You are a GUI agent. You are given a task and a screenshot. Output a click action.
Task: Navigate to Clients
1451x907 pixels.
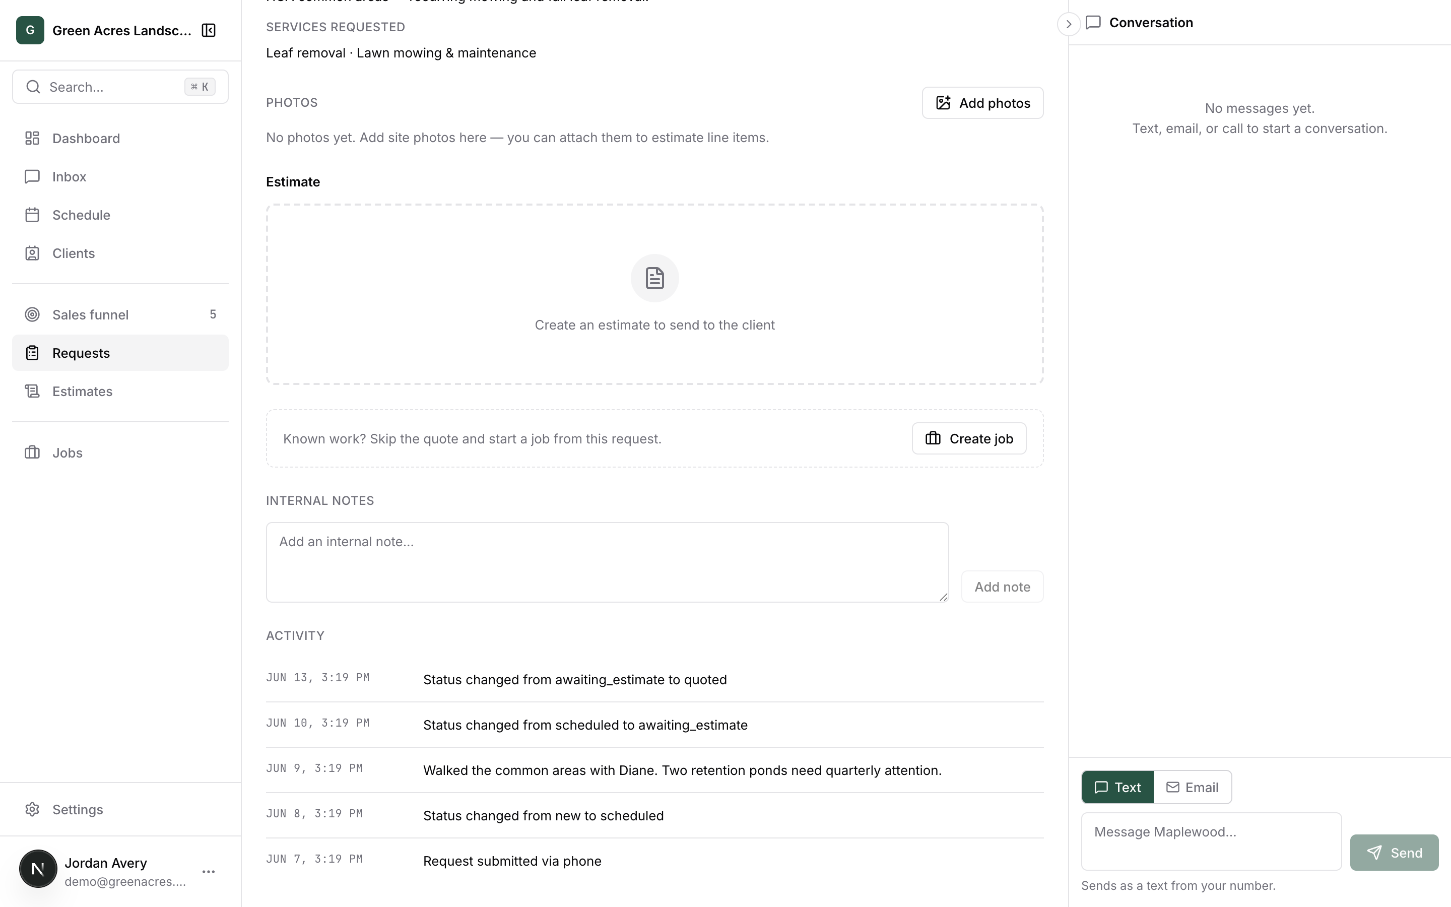pyautogui.click(x=120, y=253)
